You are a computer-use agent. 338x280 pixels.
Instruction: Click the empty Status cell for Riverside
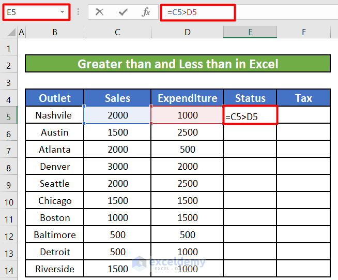coord(250,269)
